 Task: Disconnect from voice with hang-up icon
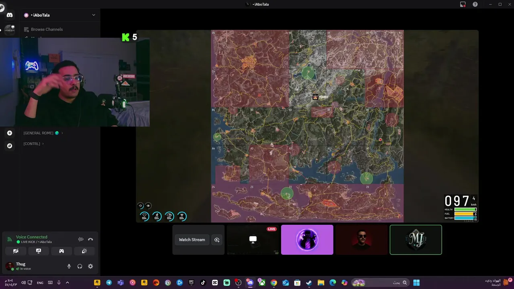coord(90,239)
